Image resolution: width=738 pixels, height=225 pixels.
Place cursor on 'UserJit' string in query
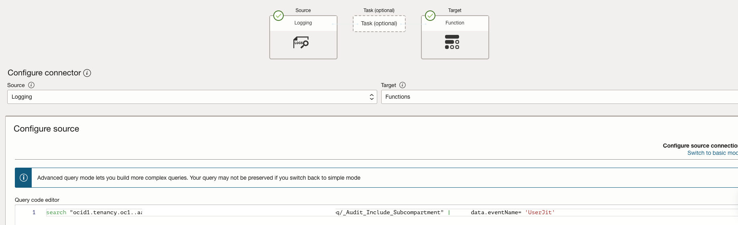(x=540, y=213)
